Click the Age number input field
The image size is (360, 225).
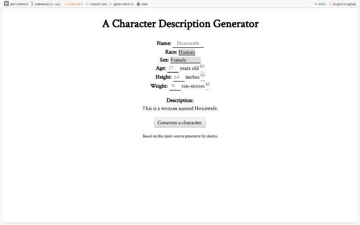click(172, 68)
